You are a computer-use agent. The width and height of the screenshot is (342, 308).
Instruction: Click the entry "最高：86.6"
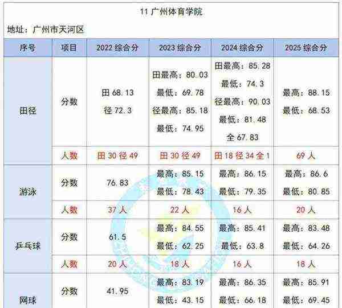[x=306, y=174]
